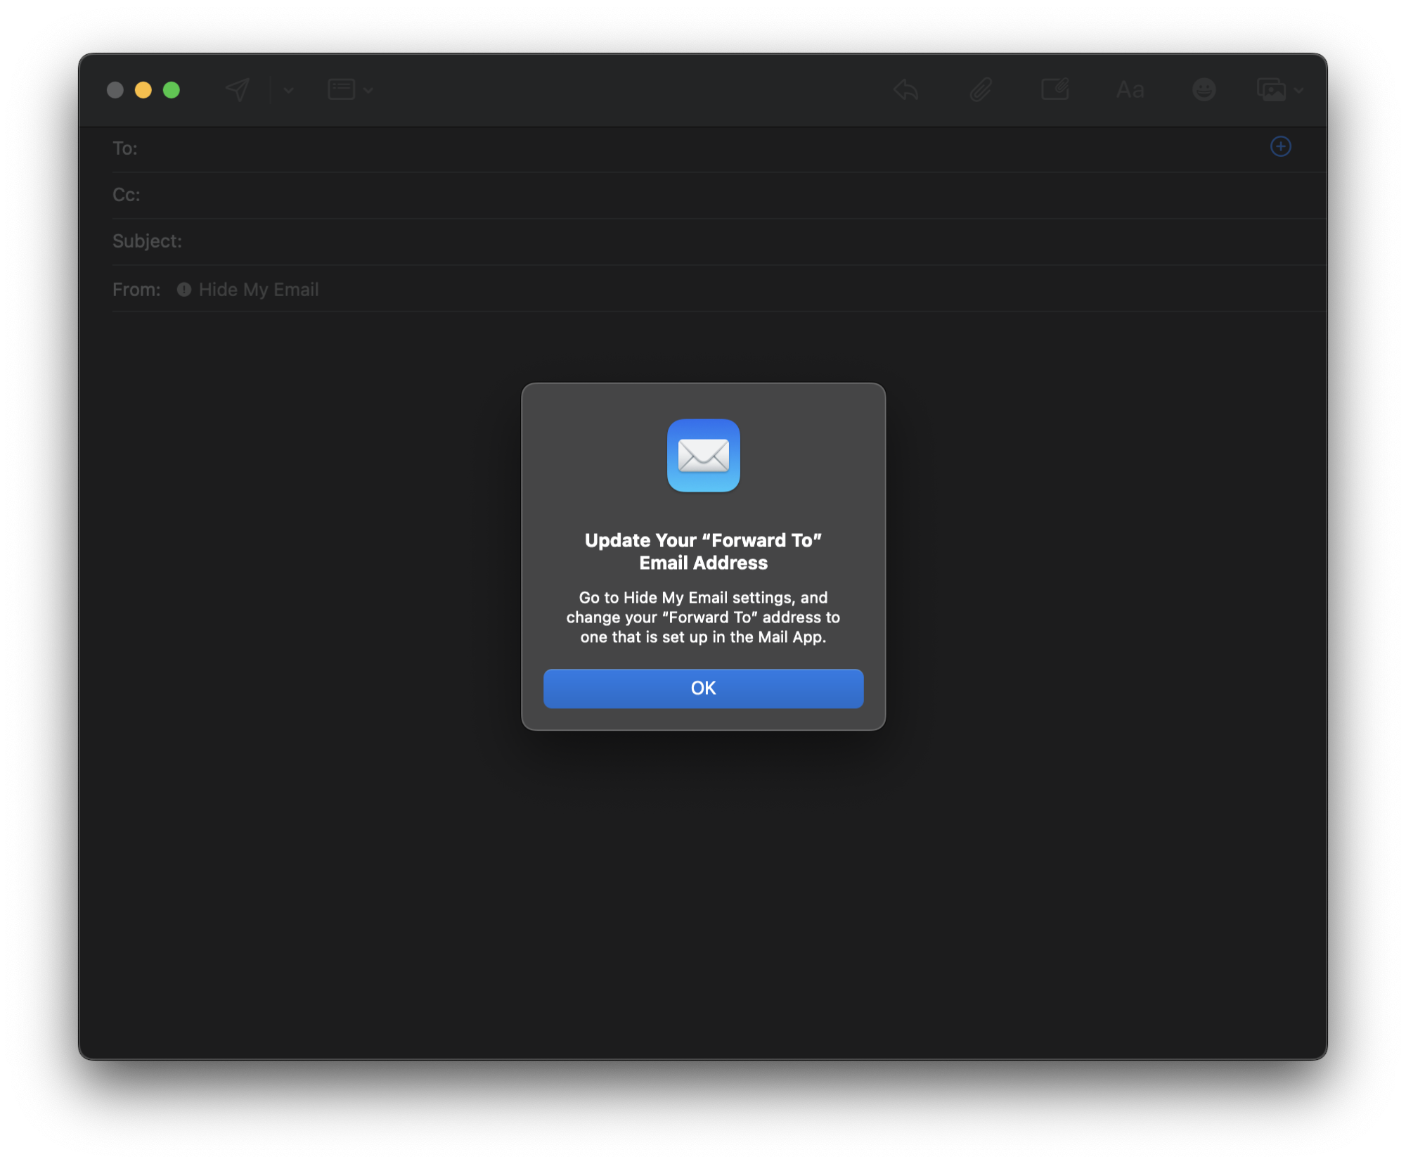This screenshot has height=1164, width=1406.
Task: Click the reply arrow icon
Action: (x=906, y=89)
